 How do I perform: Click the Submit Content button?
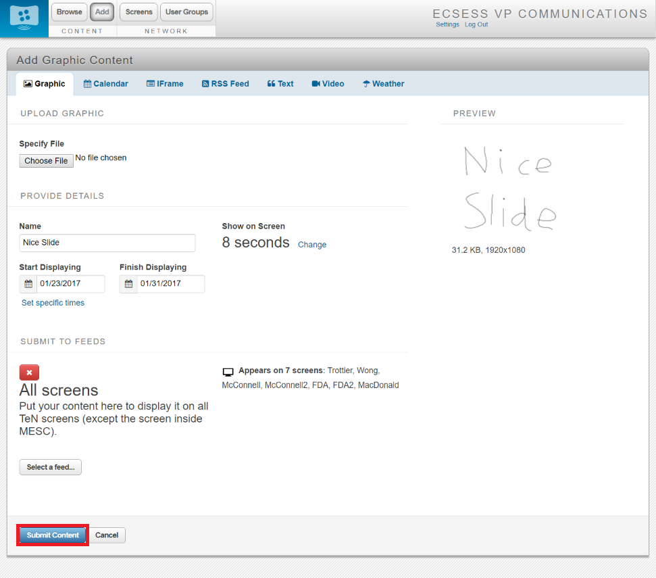coord(53,535)
